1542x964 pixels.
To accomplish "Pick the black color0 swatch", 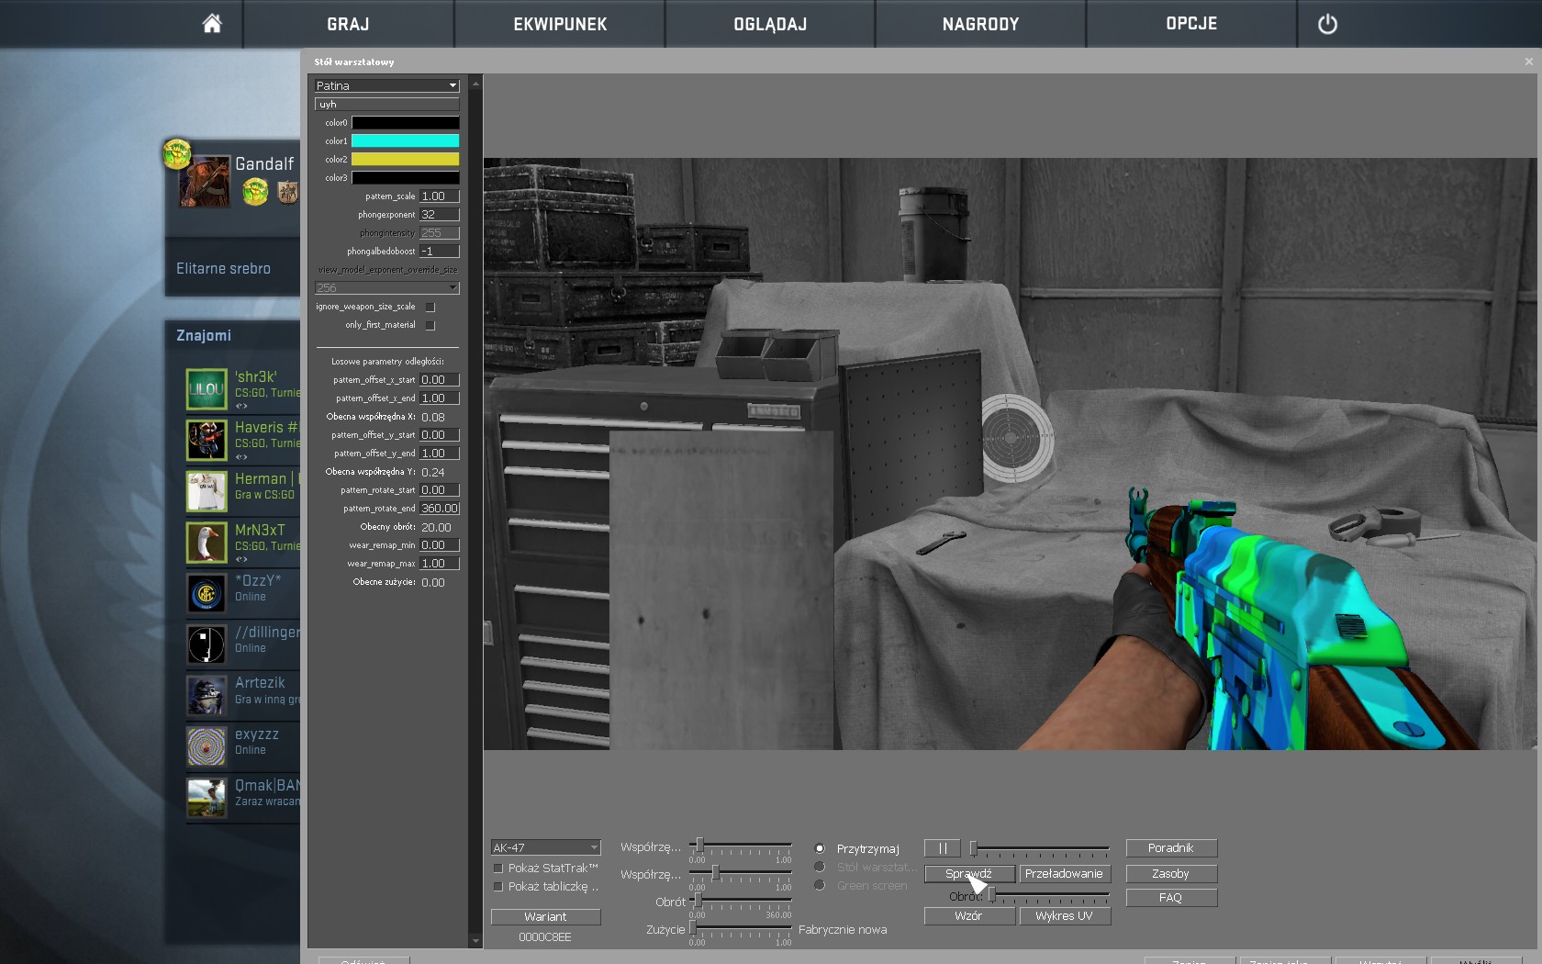I will pos(406,123).
